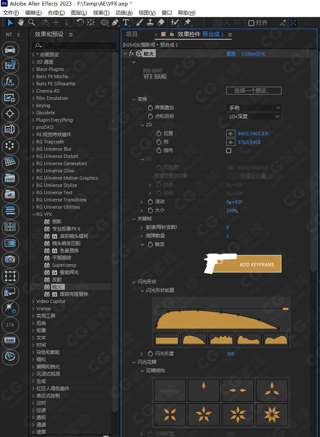Viewport: 320px width, 437px height.
Task: Toggle stopwatch for 点和目标
Action: pyautogui.click(x=150, y=116)
